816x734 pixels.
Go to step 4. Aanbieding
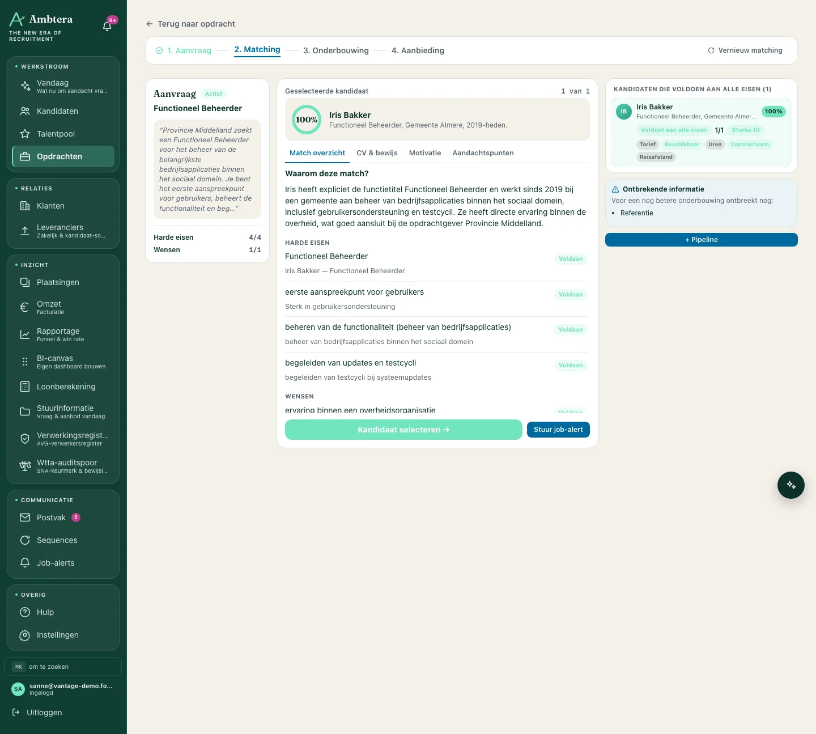coord(418,50)
